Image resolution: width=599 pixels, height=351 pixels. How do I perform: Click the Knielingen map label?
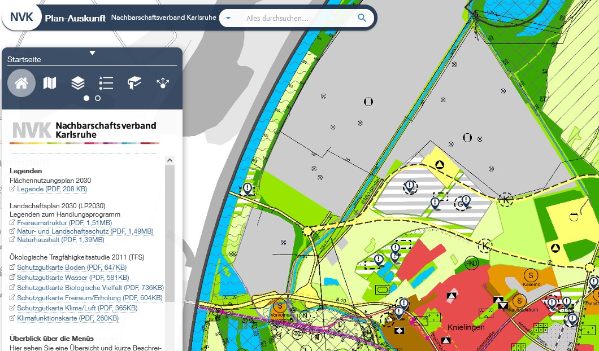(x=466, y=327)
